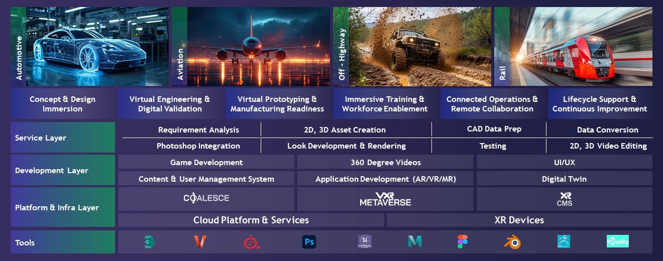
Task: Click Application Development (AR/VR/MR) box
Action: [x=385, y=179]
